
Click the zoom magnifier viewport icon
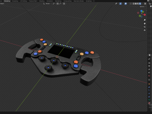(145, 20)
